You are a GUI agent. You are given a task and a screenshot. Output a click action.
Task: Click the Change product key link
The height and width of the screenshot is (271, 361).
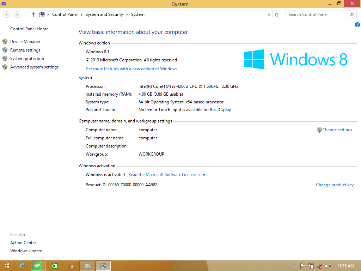pos(335,185)
